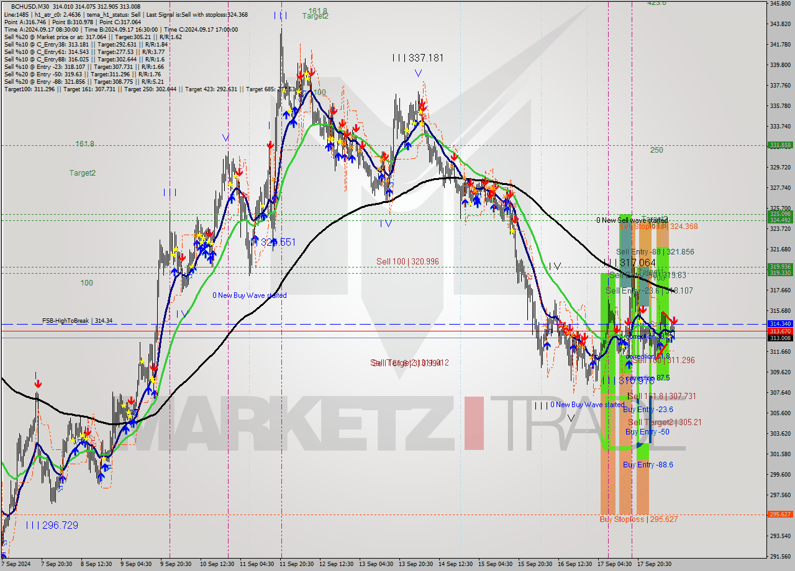This screenshot has width=795, height=571.
Task: Click the 333.740 price scale value
Action: 780,126
